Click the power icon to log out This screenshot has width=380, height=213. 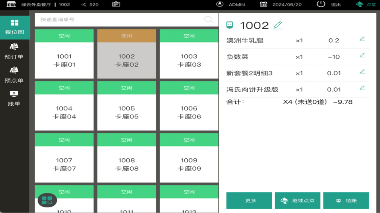click(321, 4)
